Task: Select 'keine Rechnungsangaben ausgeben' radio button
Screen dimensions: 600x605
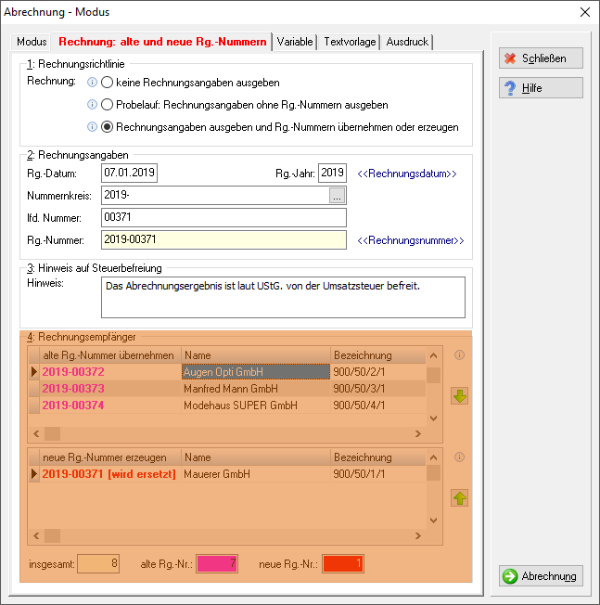Action: [107, 83]
